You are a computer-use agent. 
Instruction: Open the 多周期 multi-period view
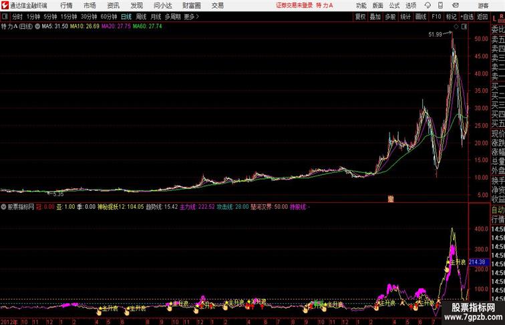tap(172, 17)
